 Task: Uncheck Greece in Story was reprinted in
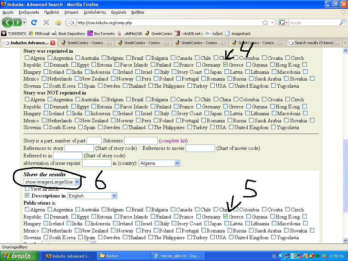point(226,65)
